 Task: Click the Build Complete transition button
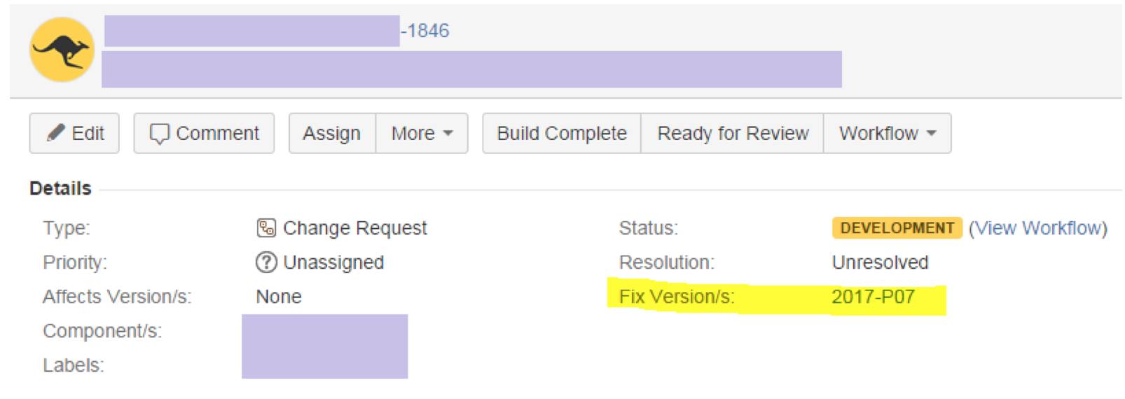pyautogui.click(x=561, y=133)
